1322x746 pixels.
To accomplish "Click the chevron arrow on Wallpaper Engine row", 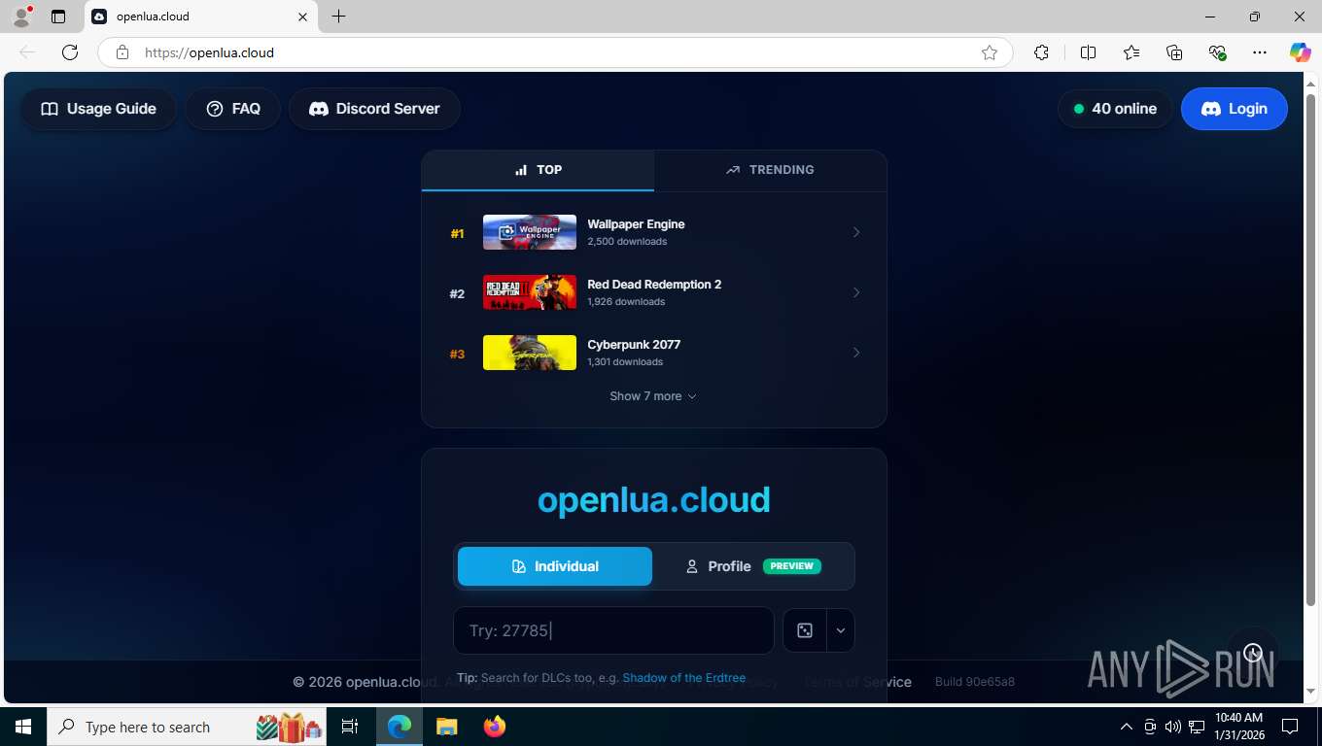I will 856,232.
